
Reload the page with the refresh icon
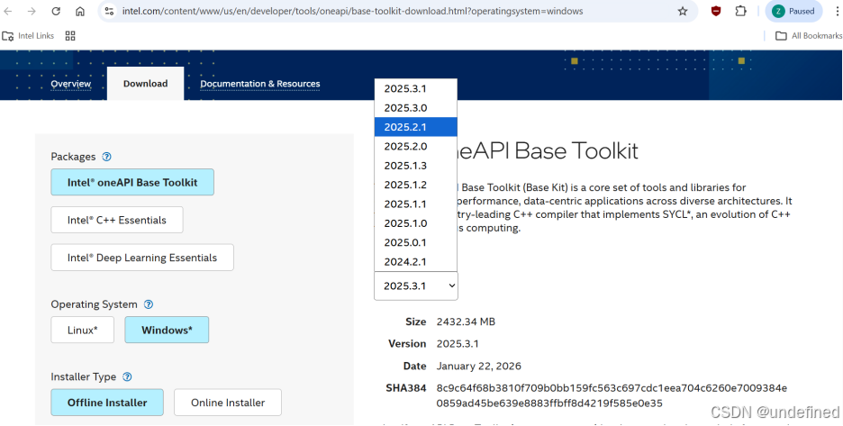click(x=56, y=12)
